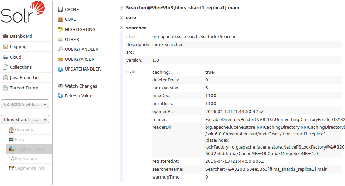This screenshot has width=345, height=186.
Task: Go to the Logging page
Action: (x=18, y=47)
